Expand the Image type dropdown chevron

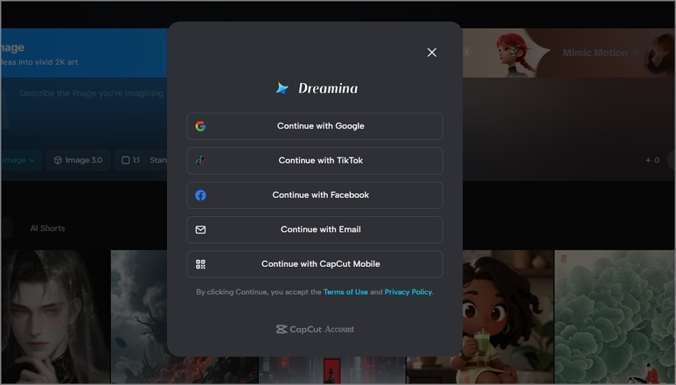click(x=32, y=160)
